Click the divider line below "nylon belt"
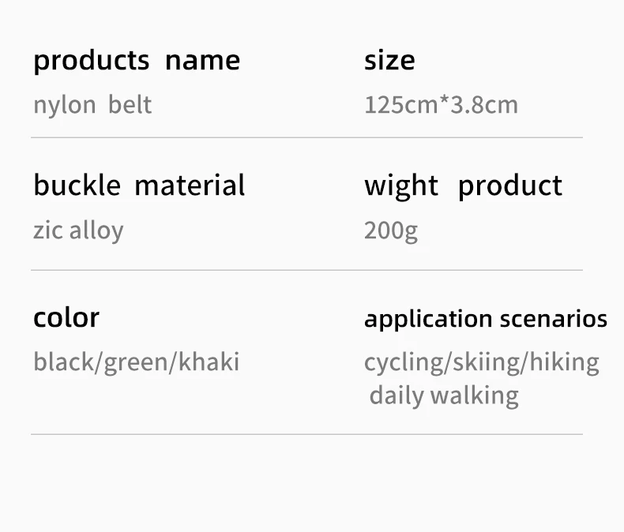624x532 pixels. pos(306,137)
